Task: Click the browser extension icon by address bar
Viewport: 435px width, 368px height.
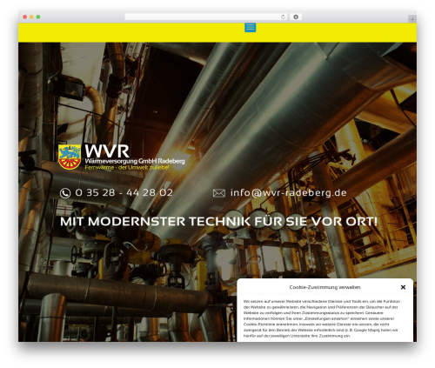Action: [x=296, y=17]
